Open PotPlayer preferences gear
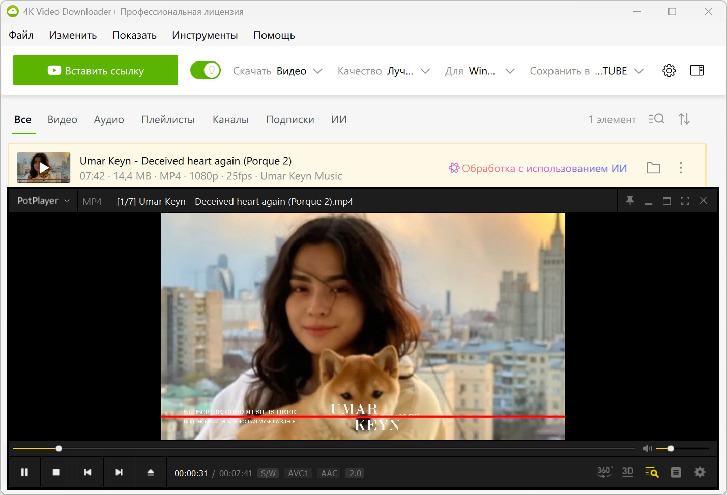 [700, 472]
